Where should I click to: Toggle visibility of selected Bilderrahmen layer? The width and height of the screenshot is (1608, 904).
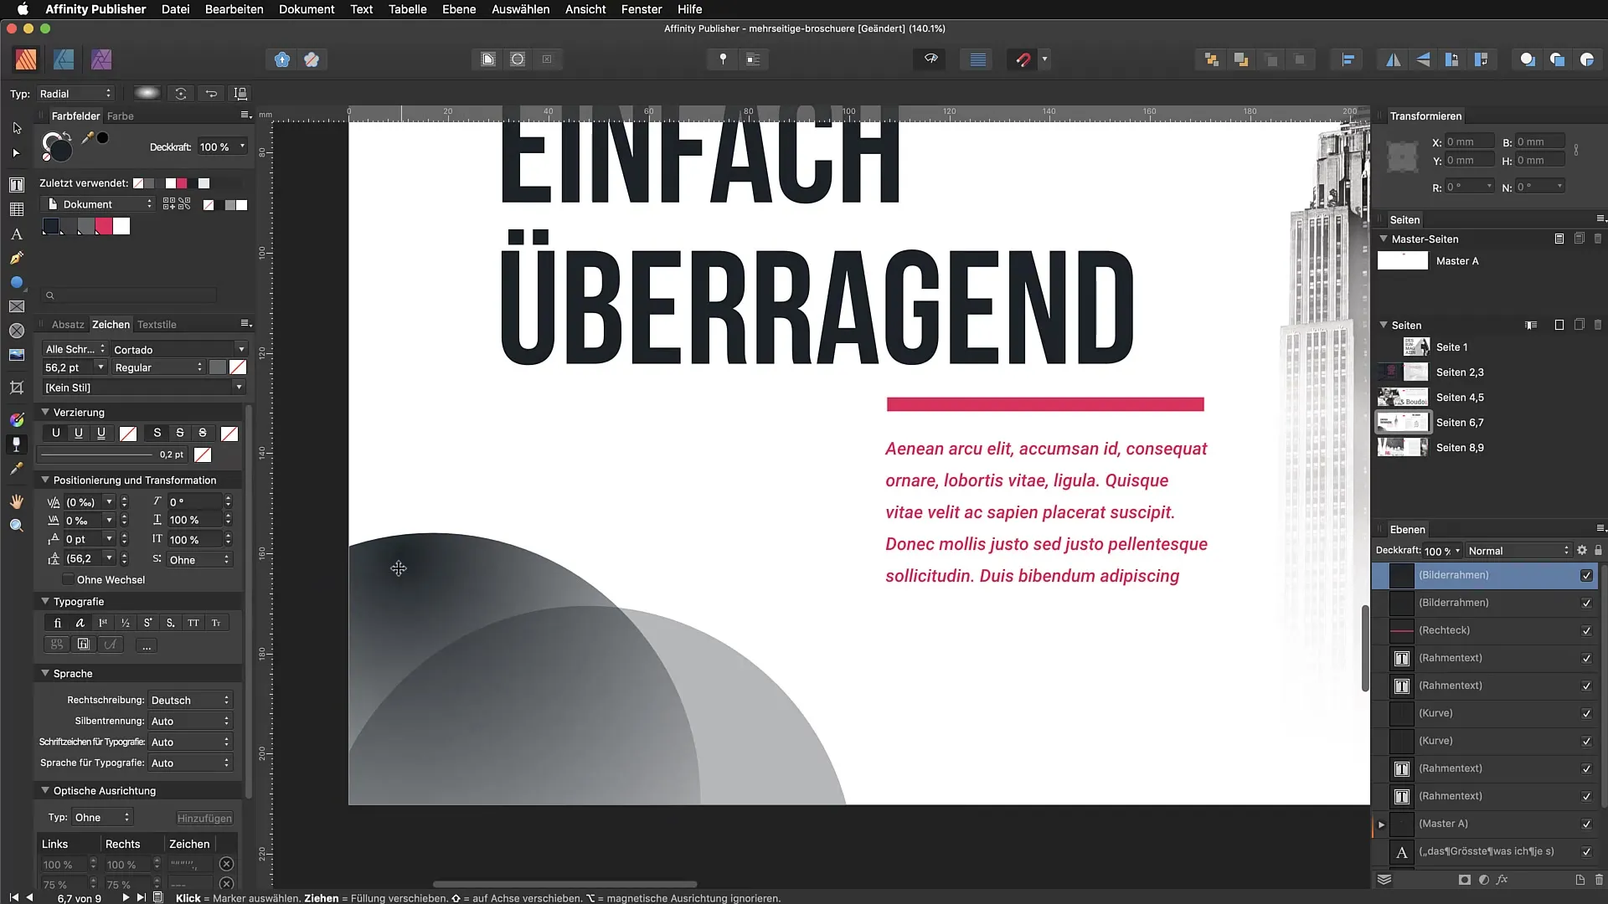(x=1586, y=576)
